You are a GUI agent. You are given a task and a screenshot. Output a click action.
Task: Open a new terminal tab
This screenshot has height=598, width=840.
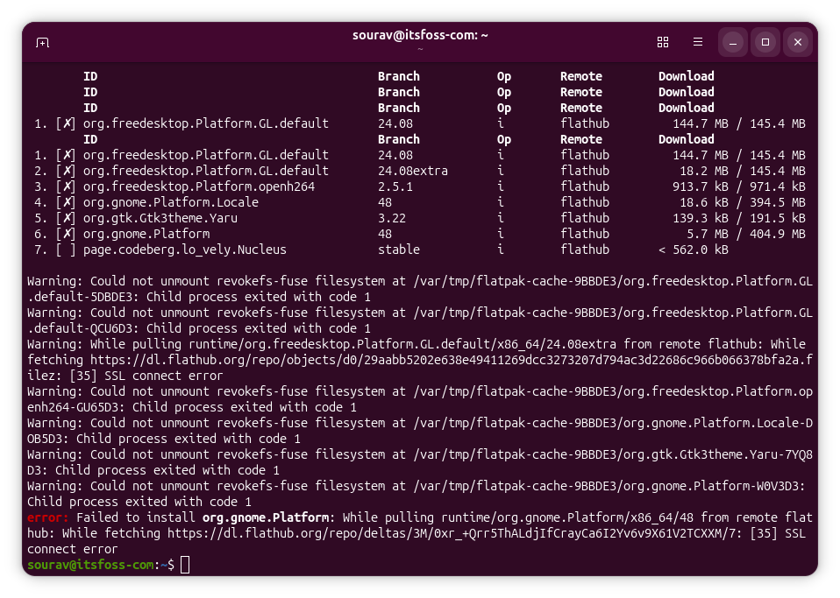42,42
